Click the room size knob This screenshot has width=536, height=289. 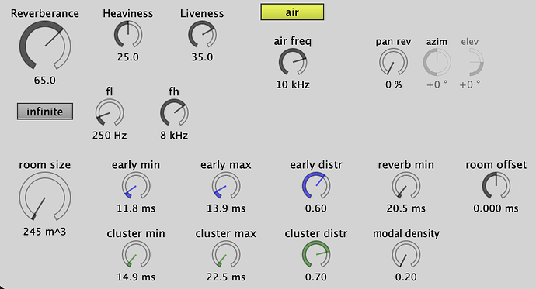point(45,197)
